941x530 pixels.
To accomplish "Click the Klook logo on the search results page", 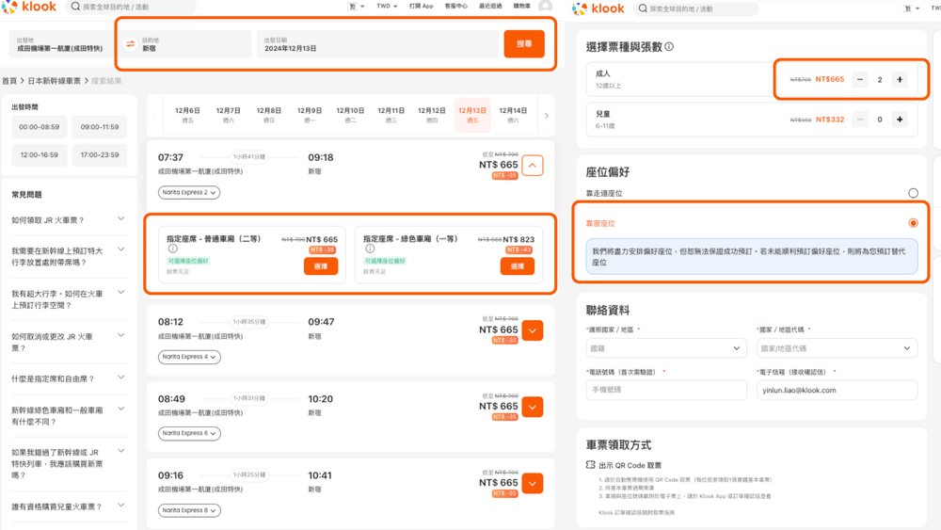I will pyautogui.click(x=29, y=7).
